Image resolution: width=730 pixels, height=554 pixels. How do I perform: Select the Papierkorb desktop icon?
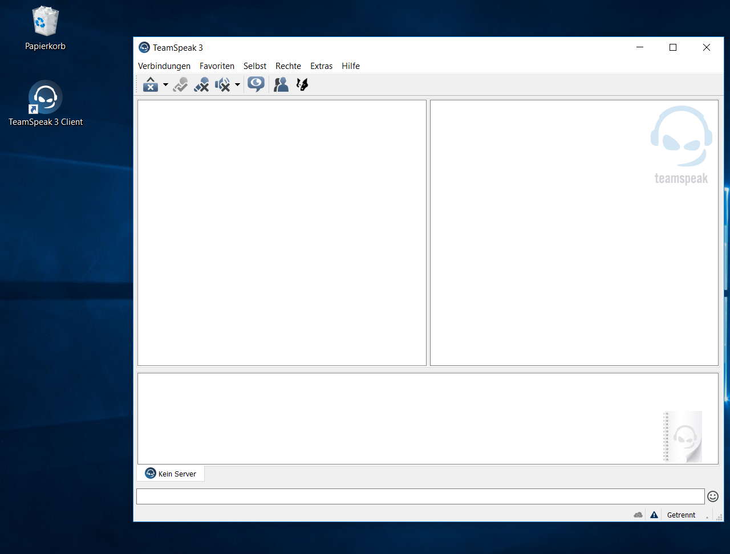click(x=46, y=28)
